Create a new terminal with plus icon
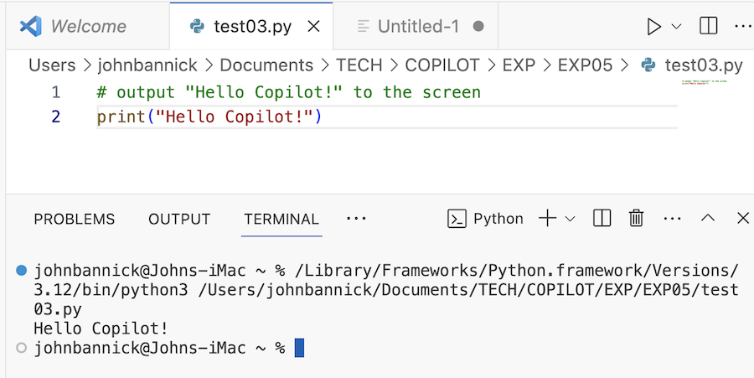Viewport: 754px width, 378px height. [547, 219]
